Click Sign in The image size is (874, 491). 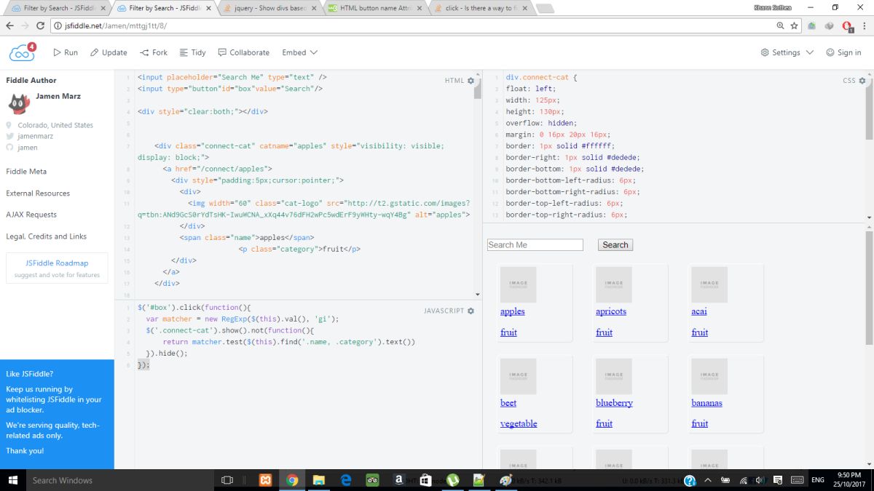point(844,52)
